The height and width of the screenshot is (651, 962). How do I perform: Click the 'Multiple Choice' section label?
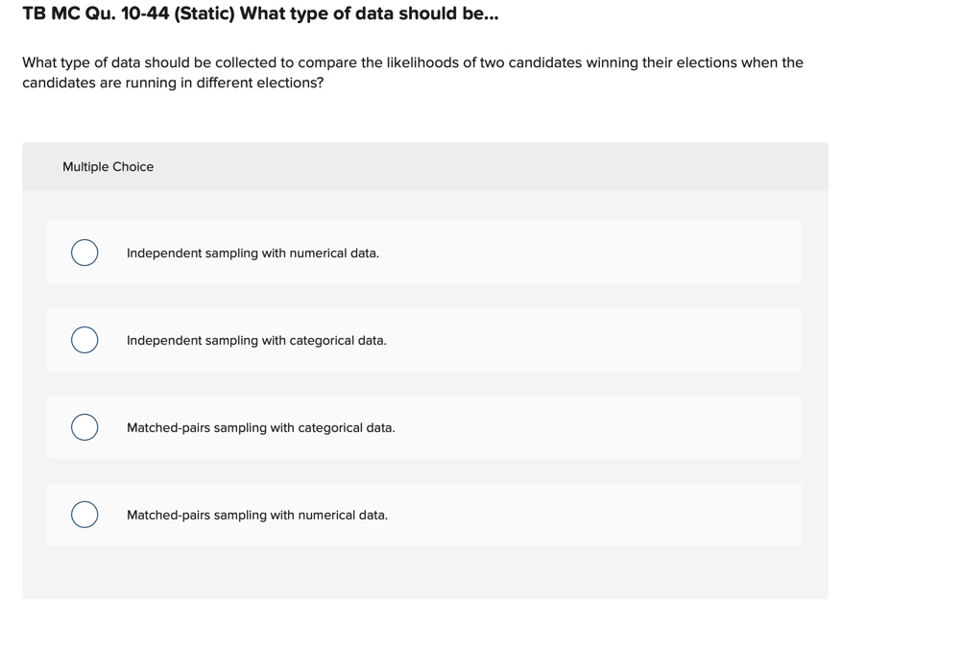click(x=108, y=167)
